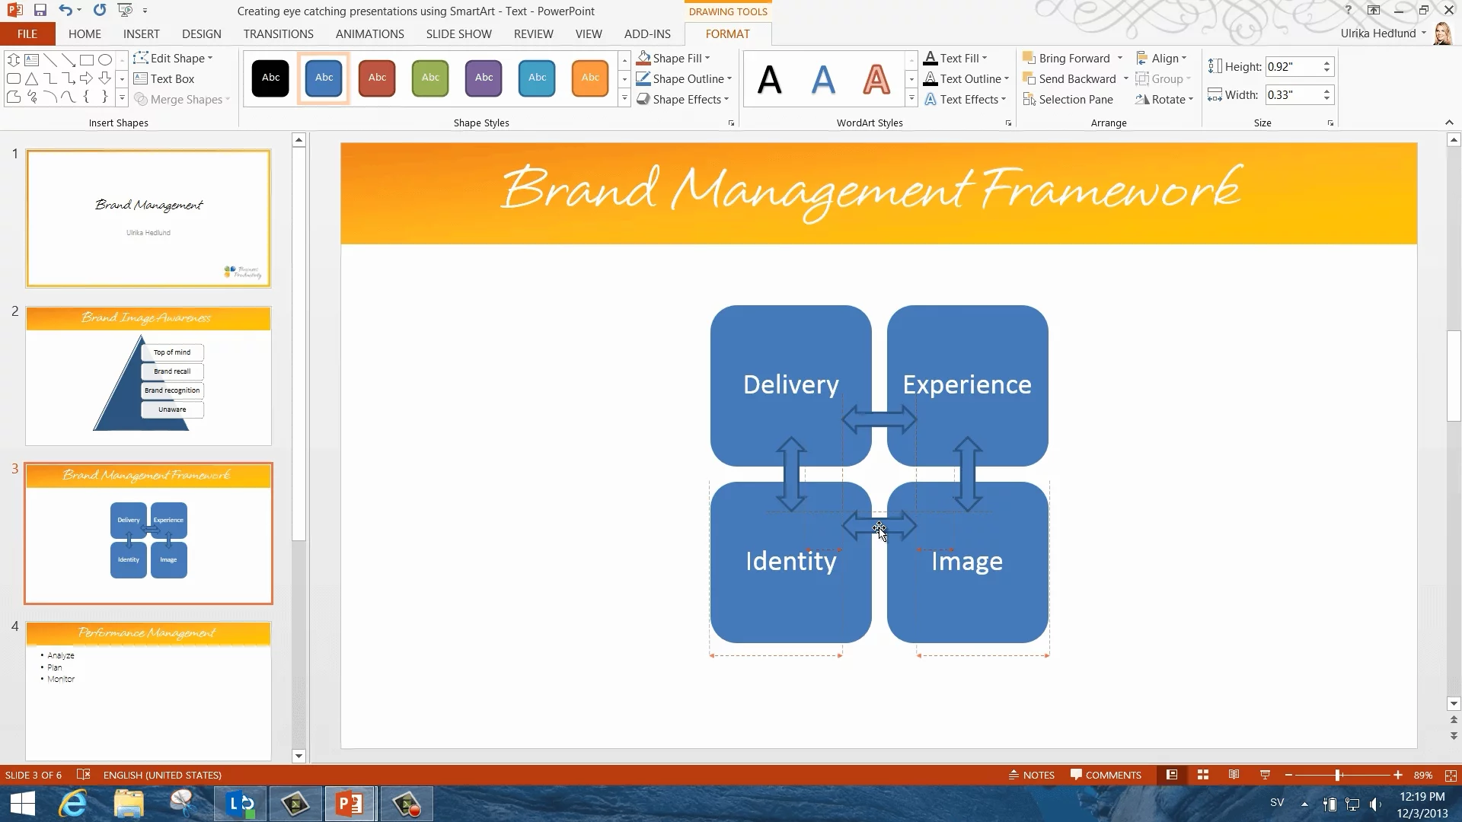Start Slide Show from status bar icon
Screen dimensions: 1462x822
[1265, 775]
